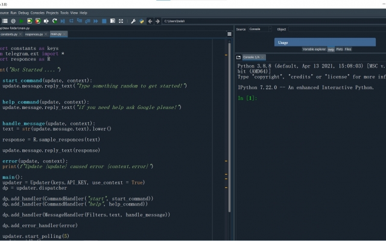Screen dimensions: 386x241
Task: Run the file with the green play icon
Action: 22,21
